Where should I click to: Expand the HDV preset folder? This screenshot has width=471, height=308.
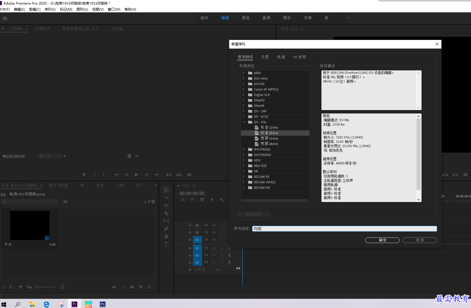click(244, 160)
